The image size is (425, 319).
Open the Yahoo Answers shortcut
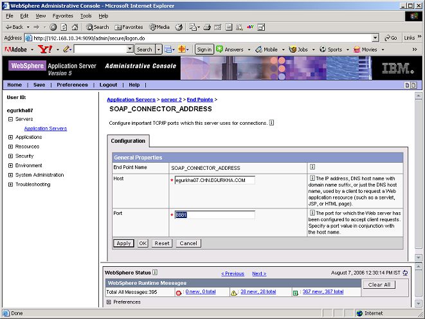pyautogui.click(x=230, y=50)
